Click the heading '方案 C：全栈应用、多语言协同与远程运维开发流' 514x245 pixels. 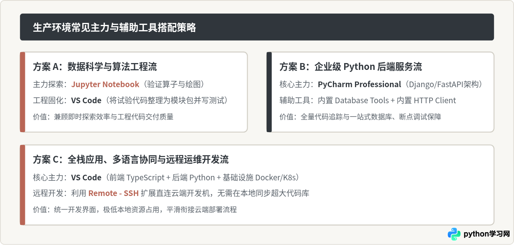(x=131, y=159)
